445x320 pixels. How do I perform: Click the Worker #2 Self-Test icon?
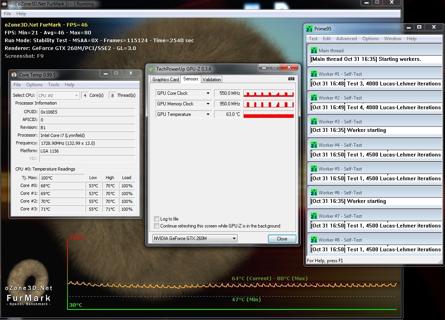314,98
